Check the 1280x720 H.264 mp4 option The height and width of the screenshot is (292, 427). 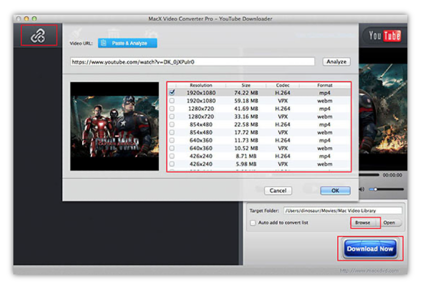pos(172,109)
